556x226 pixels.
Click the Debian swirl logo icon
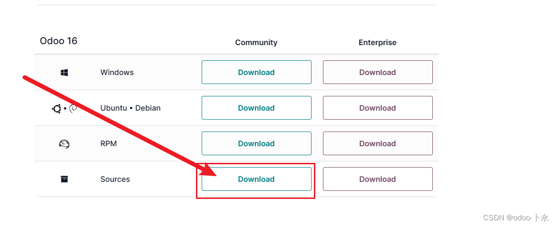(73, 108)
